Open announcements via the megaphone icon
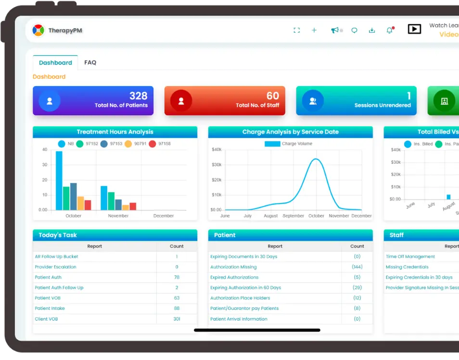459x360 pixels. pyautogui.click(x=336, y=30)
